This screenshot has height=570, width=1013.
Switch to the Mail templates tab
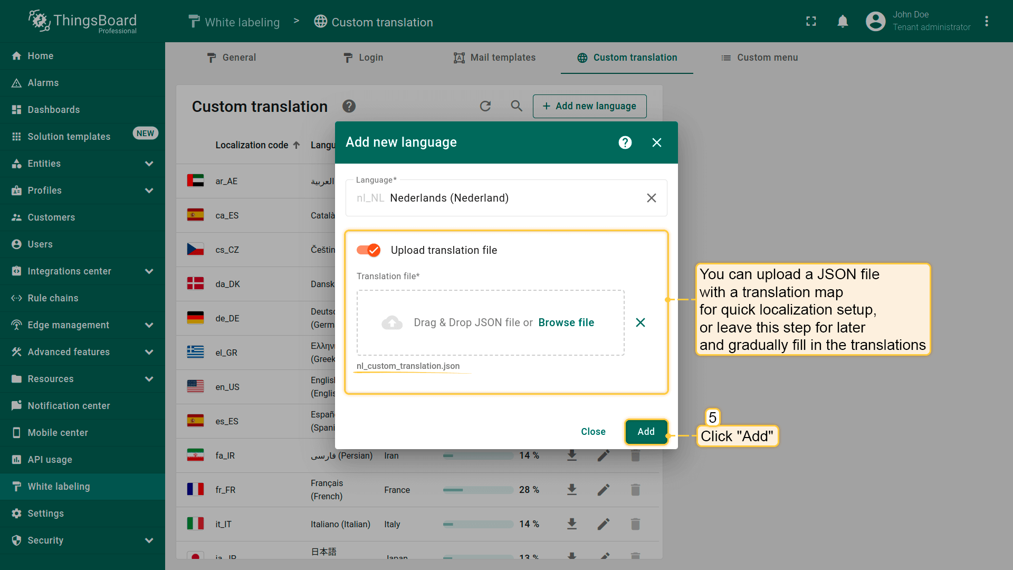click(x=494, y=58)
